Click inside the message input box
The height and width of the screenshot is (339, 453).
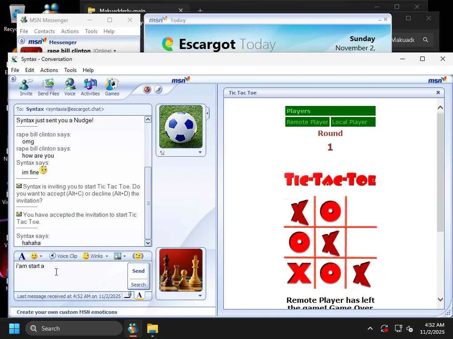point(71,276)
